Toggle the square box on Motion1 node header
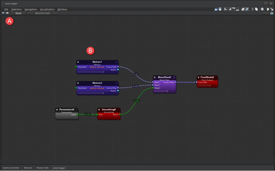 point(116,62)
